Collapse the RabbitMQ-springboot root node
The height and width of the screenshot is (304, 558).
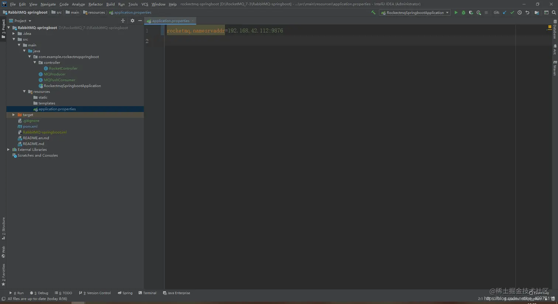click(x=8, y=28)
